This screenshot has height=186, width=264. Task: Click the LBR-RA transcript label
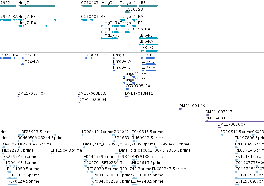(x=146, y=41)
